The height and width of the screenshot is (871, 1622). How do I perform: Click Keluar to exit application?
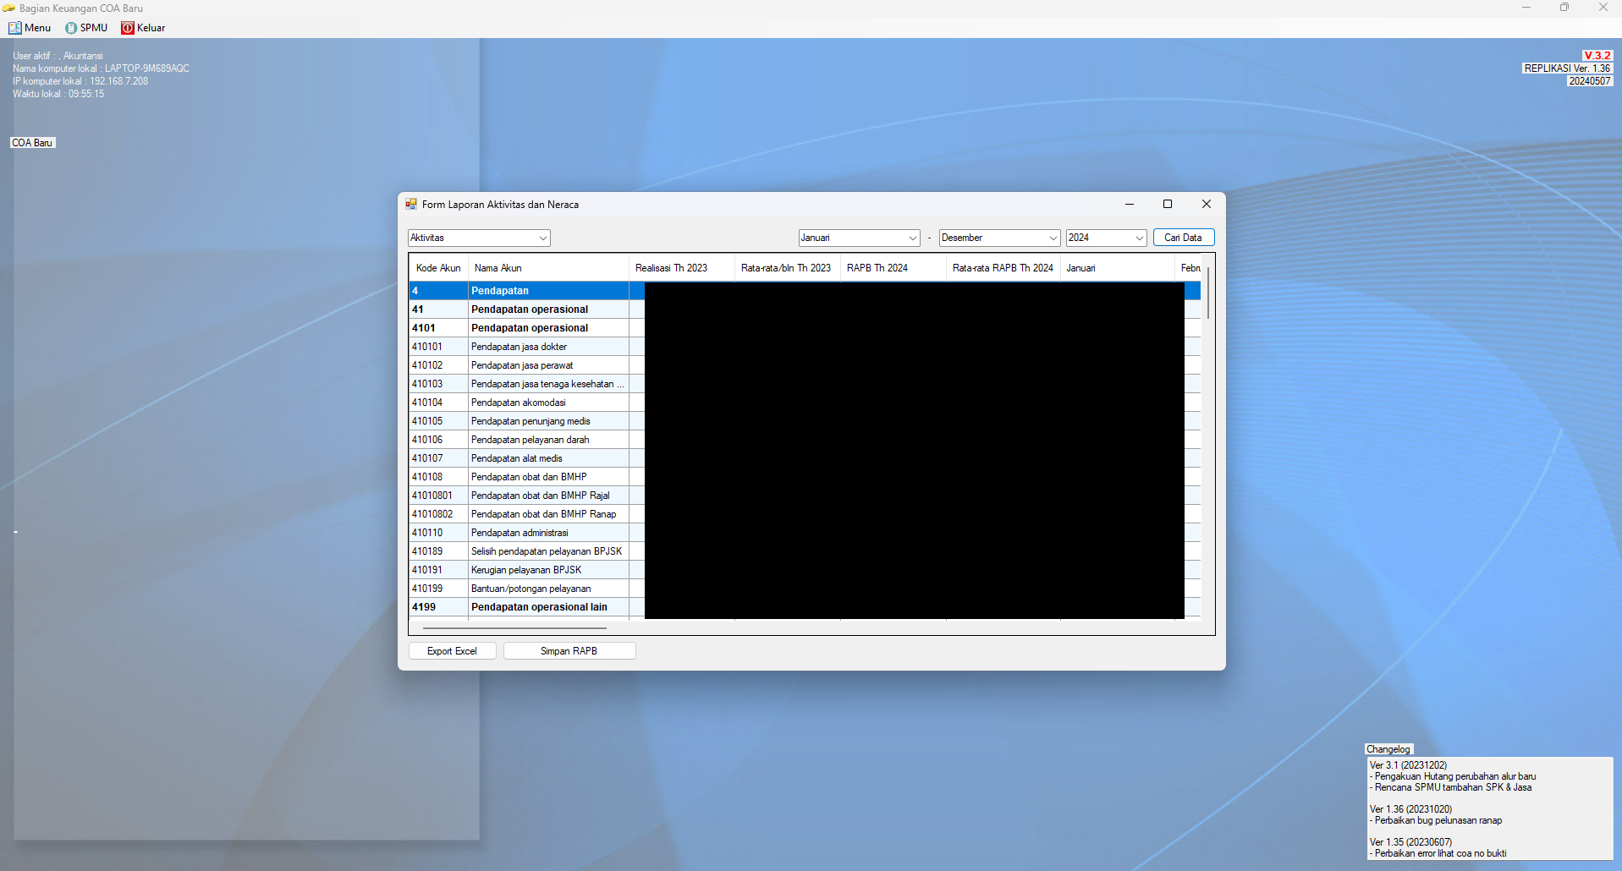(x=143, y=28)
